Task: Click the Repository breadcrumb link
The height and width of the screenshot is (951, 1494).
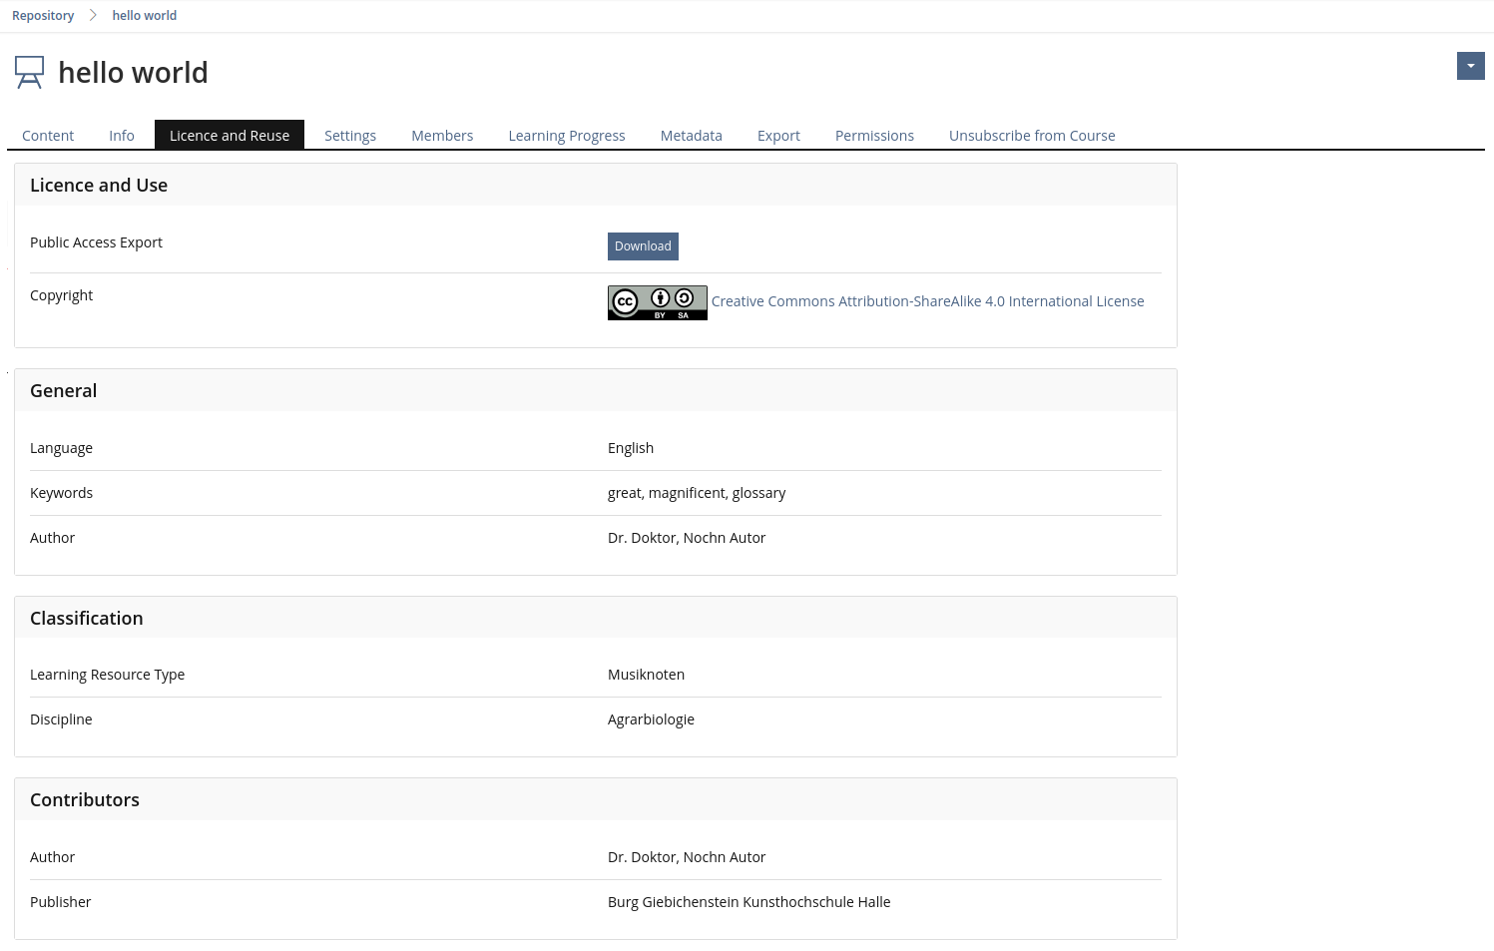Action: click(43, 15)
